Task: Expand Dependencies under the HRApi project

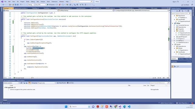Action: point(175,27)
